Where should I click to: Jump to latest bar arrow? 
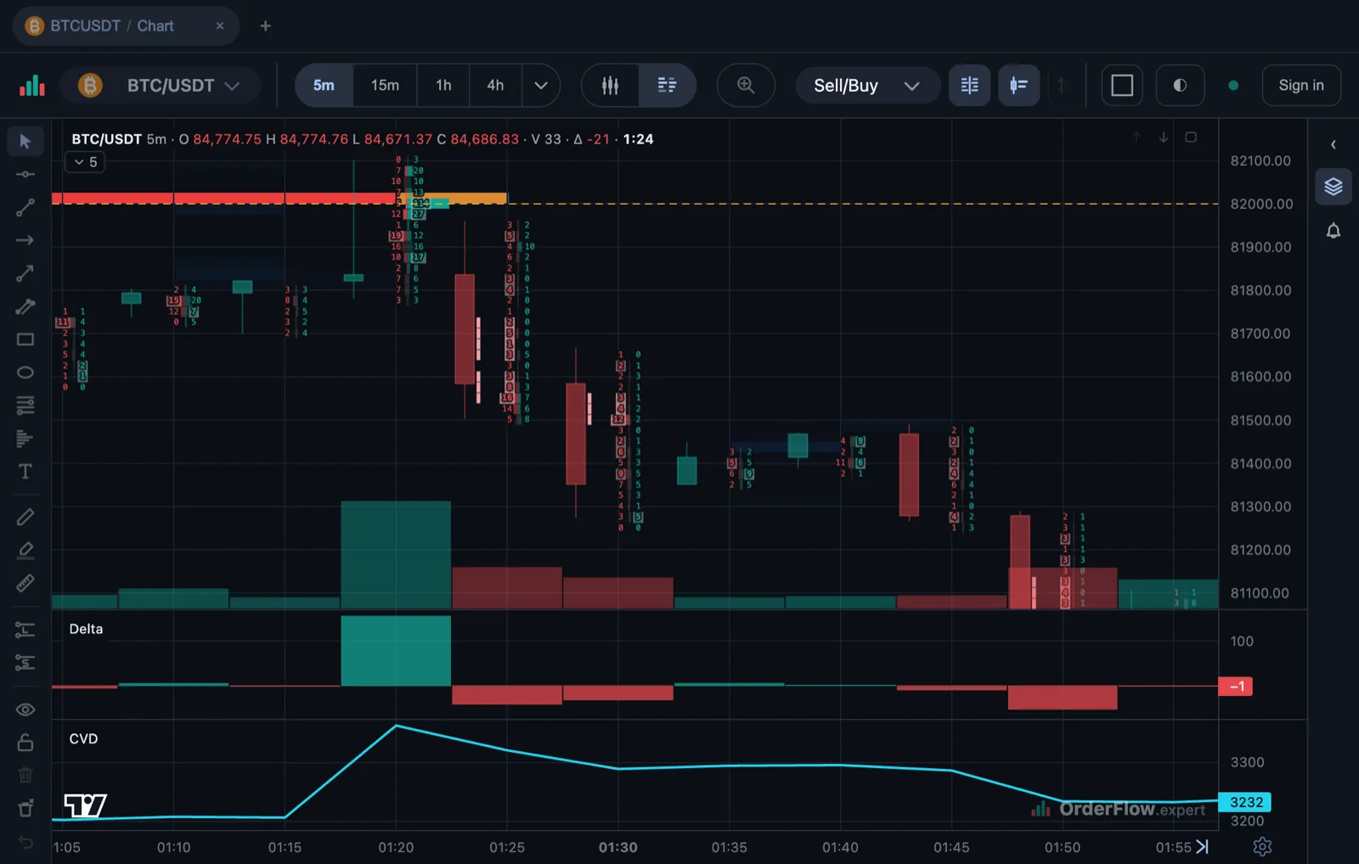point(1202,846)
